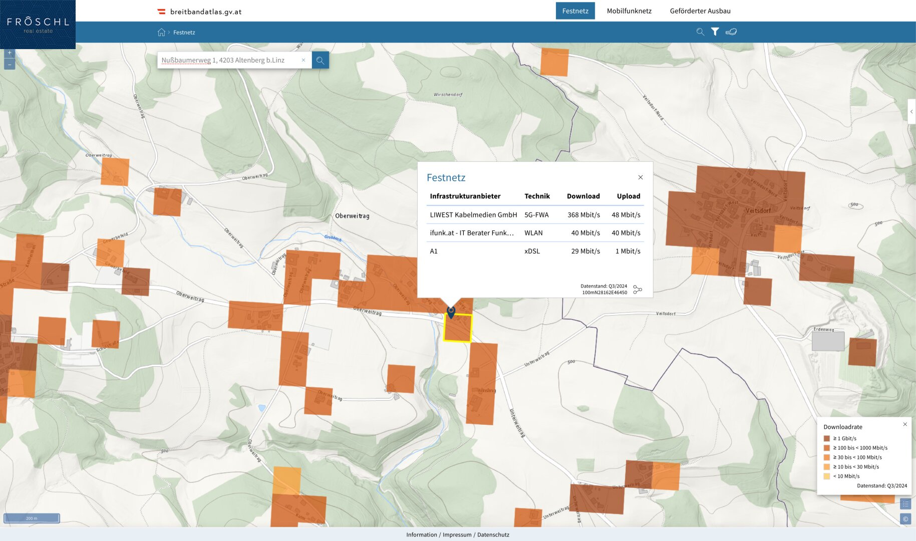Screen dimensions: 916x541
Task: Click the header magnifier search icon
Action: [x=700, y=32]
